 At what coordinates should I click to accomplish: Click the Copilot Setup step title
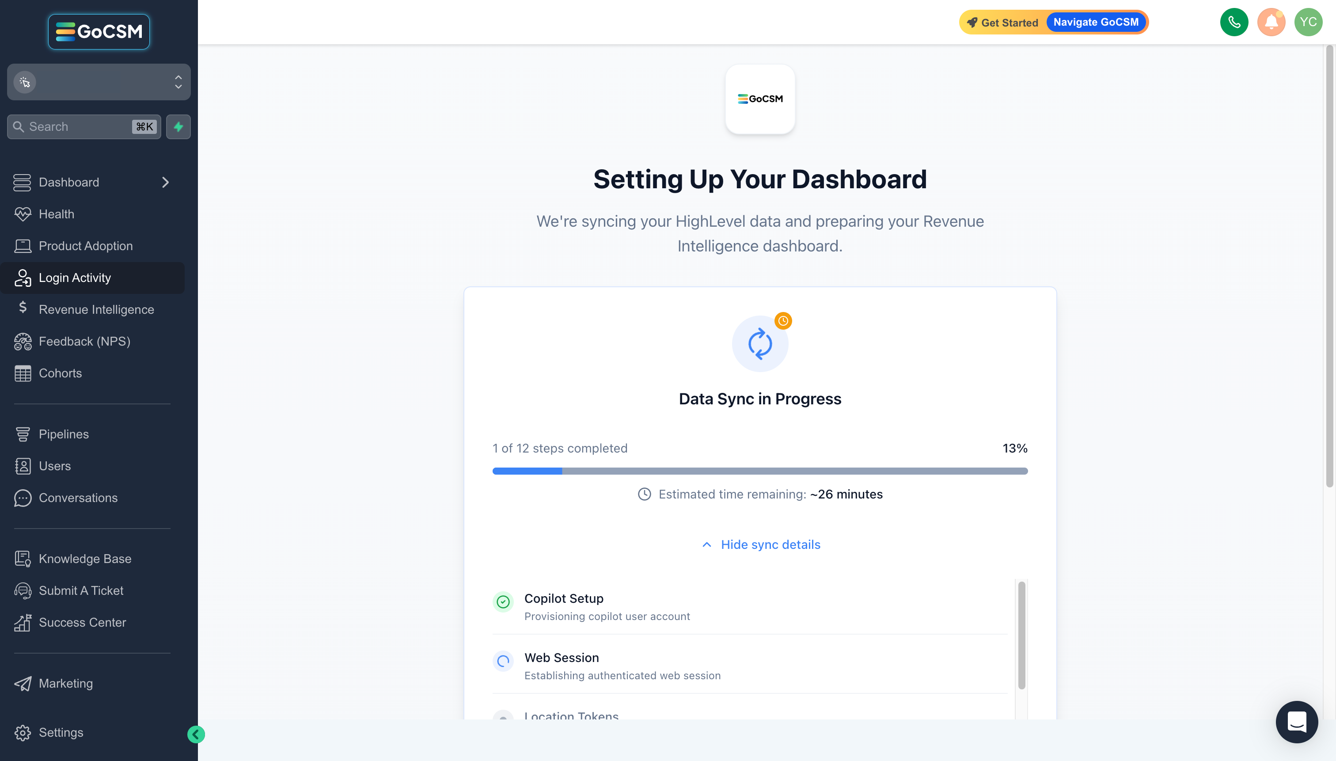(564, 598)
